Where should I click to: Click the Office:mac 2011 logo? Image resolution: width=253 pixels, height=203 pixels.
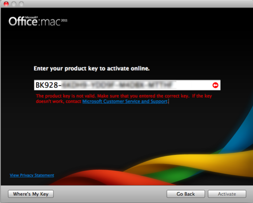[38, 22]
